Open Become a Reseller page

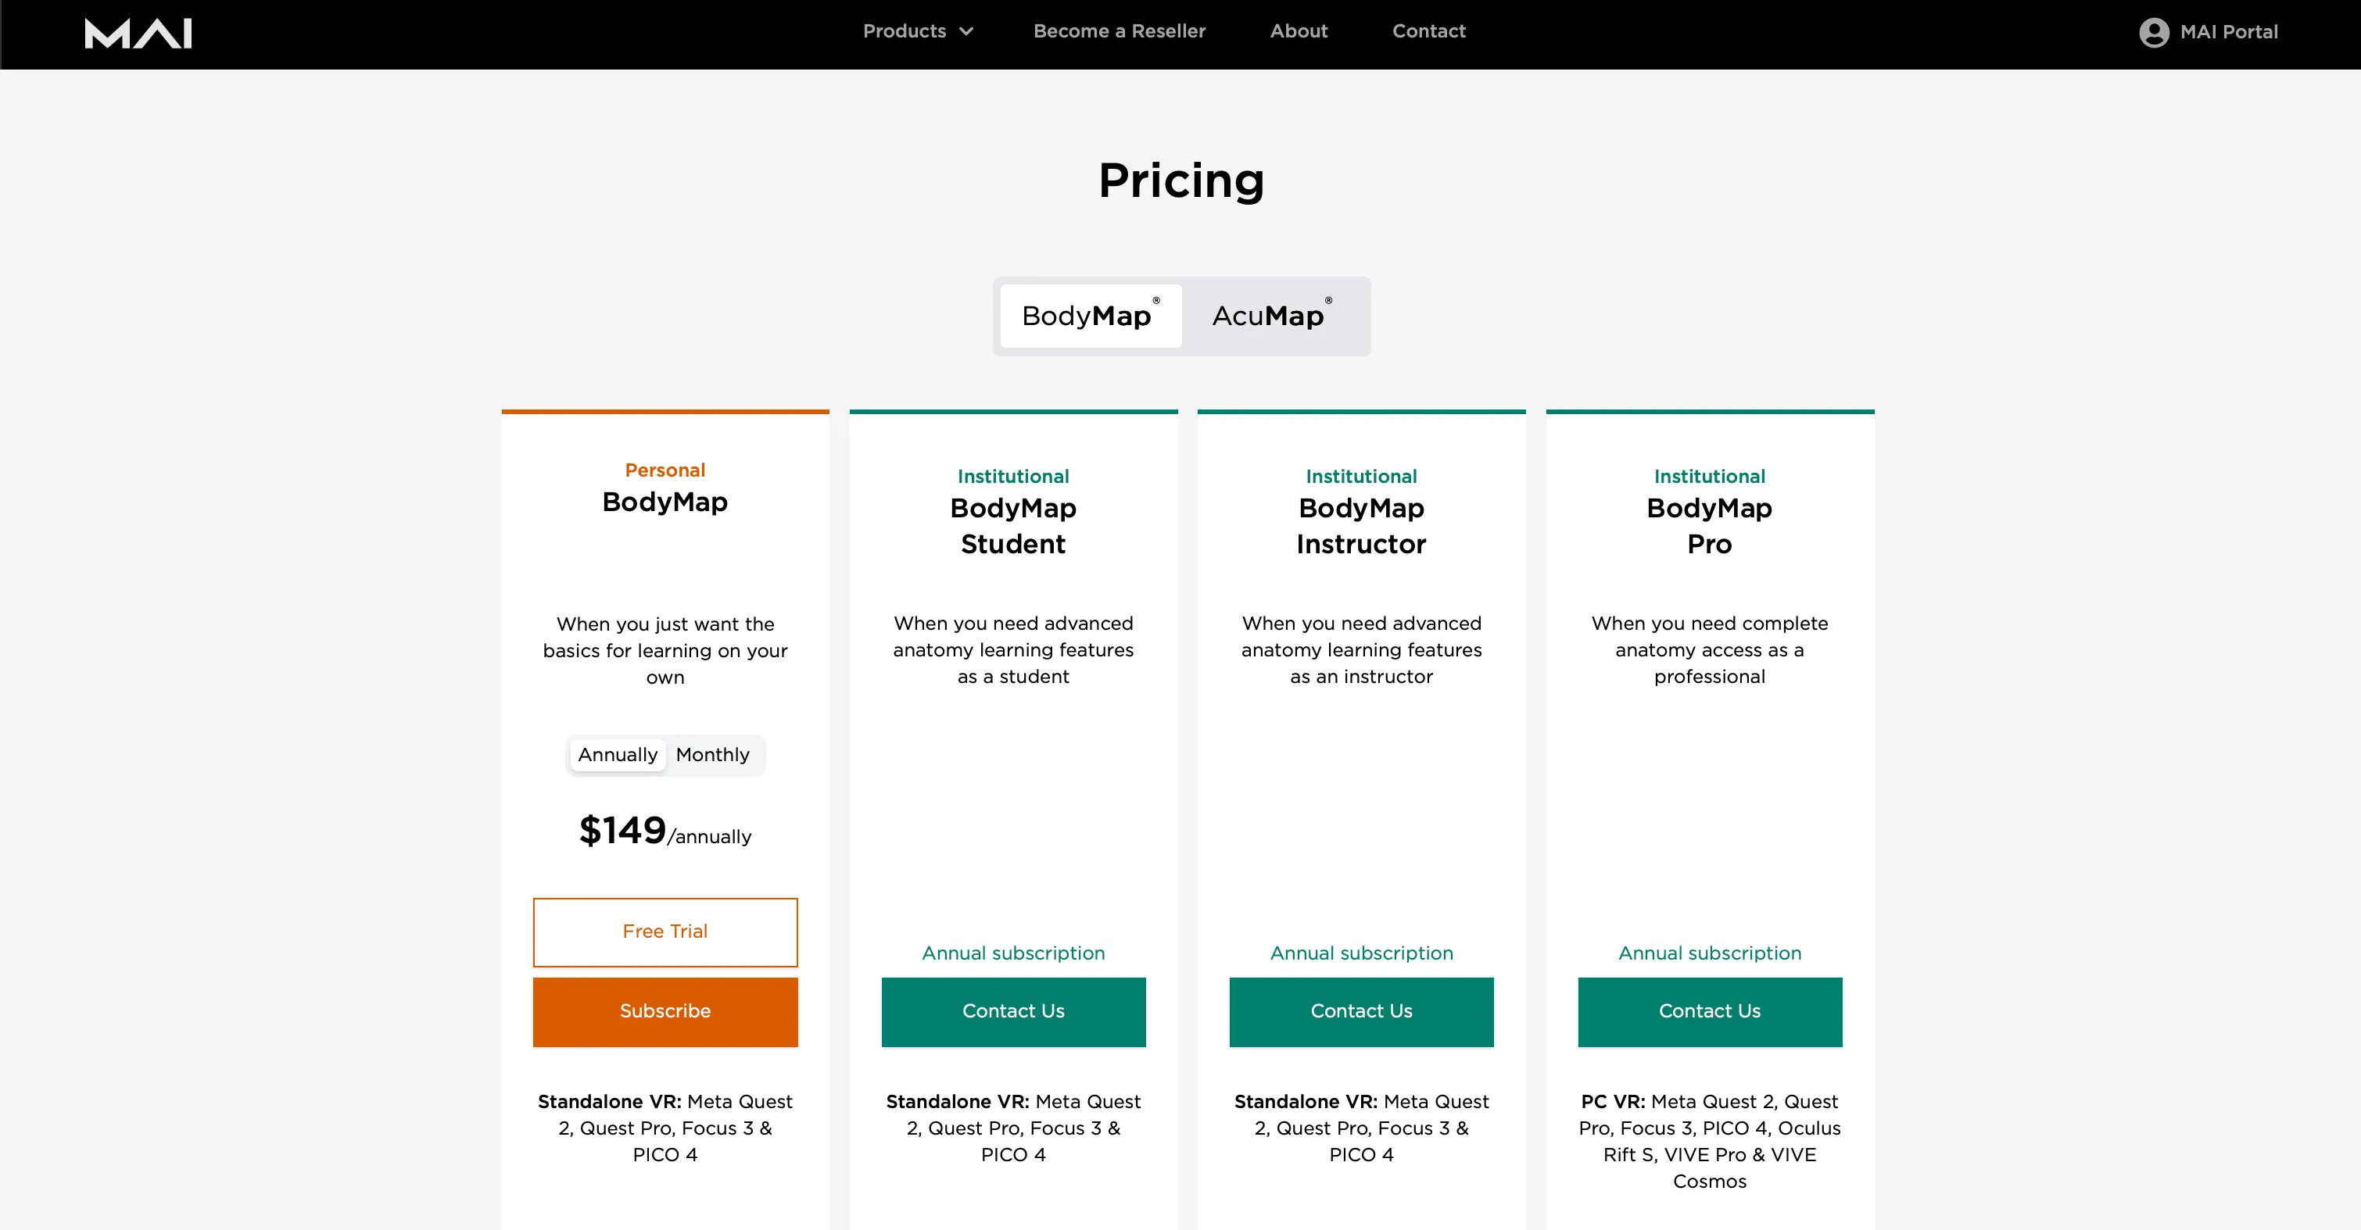click(x=1119, y=31)
